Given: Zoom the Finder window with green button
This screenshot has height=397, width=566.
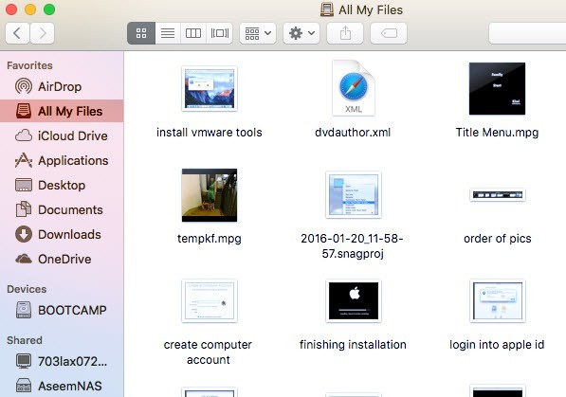Looking at the screenshot, I should [49, 9].
